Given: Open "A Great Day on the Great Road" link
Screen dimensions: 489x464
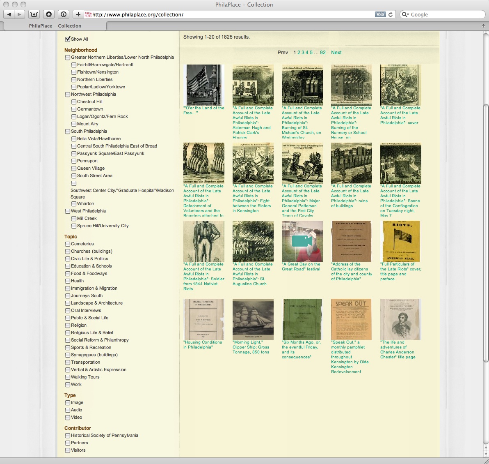Looking at the screenshot, I should pos(301,267).
